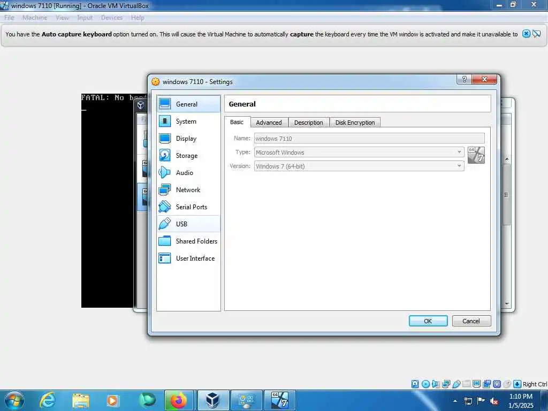Open the Type dropdown
Image resolution: width=548 pixels, height=411 pixels.
[x=359, y=153]
